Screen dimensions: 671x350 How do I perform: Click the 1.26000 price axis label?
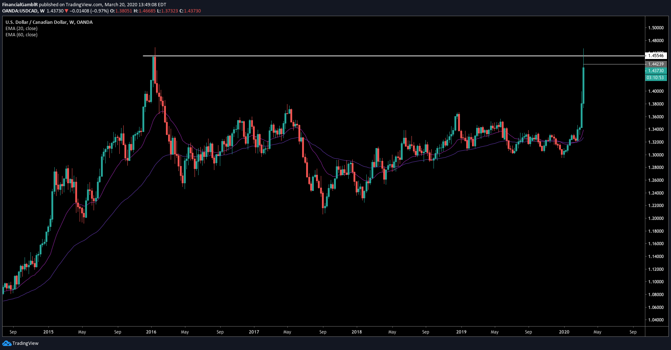coord(656,180)
